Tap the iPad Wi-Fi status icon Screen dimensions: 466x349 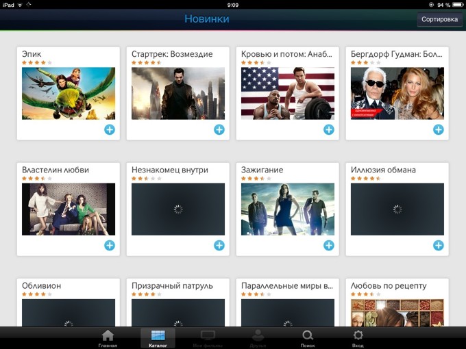[x=20, y=5]
